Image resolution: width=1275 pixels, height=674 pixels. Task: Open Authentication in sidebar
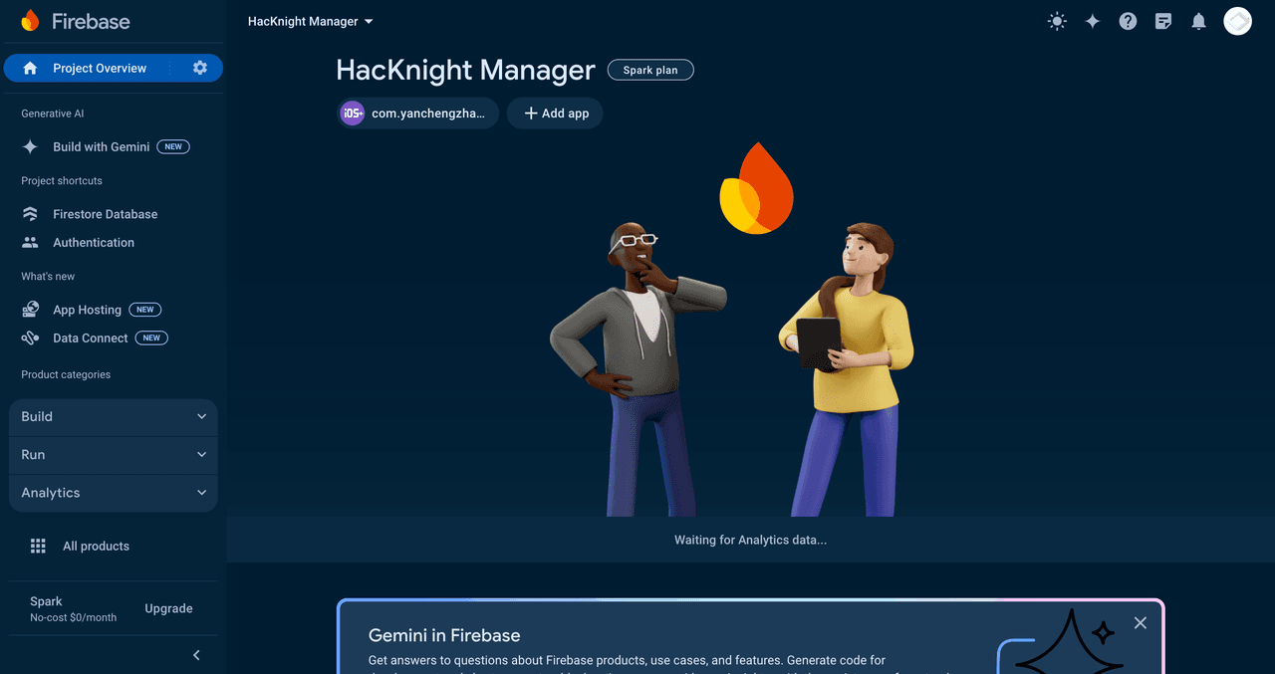[94, 243]
